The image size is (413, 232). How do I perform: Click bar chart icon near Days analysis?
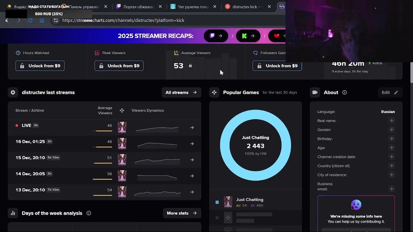point(13,213)
